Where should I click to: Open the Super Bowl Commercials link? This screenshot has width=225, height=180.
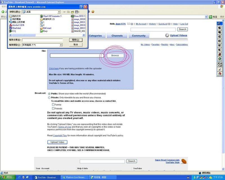pos(167,160)
